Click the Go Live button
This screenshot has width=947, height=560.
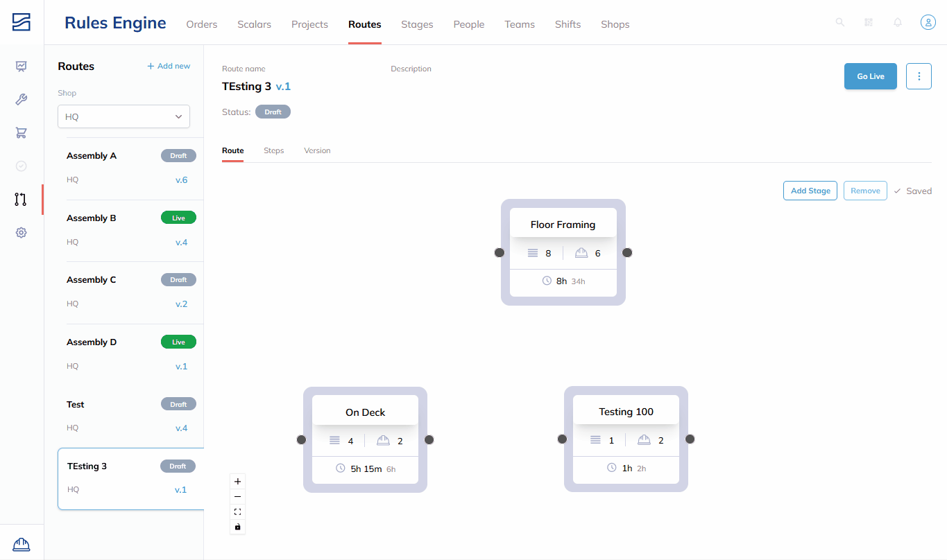point(871,76)
